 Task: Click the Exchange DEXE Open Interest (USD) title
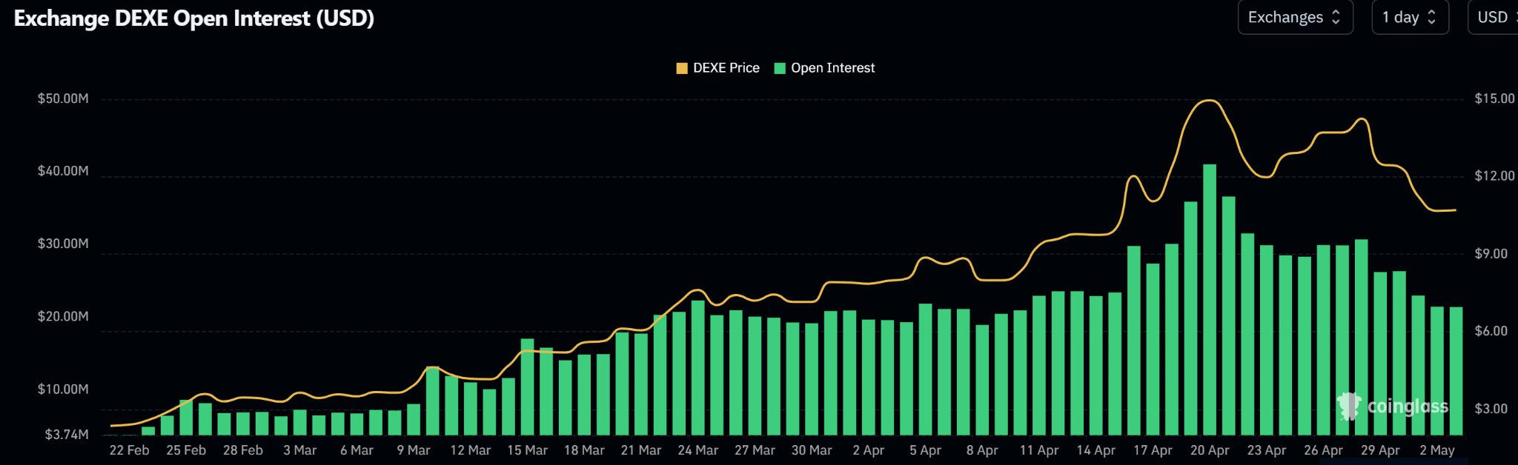pos(194,19)
